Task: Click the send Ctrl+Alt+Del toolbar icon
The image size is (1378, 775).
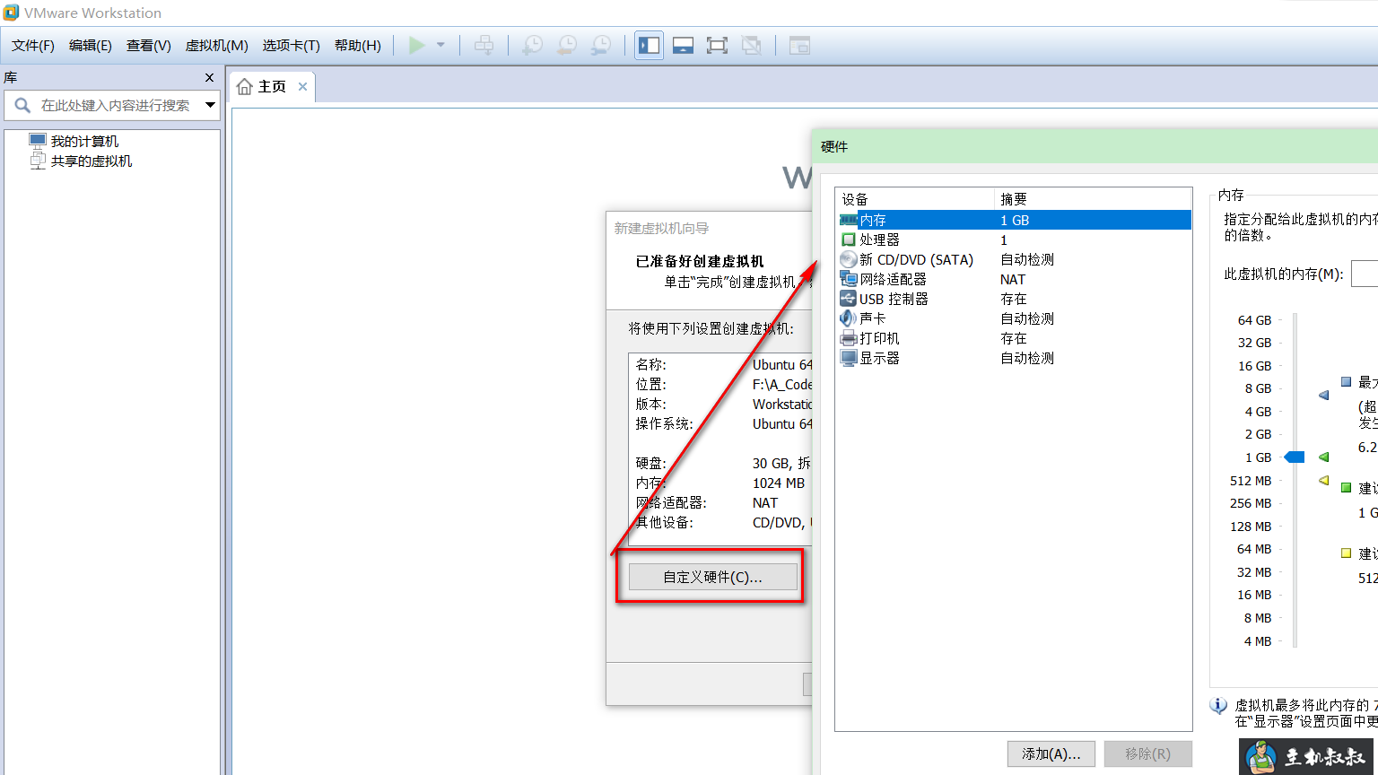Action: 484,45
